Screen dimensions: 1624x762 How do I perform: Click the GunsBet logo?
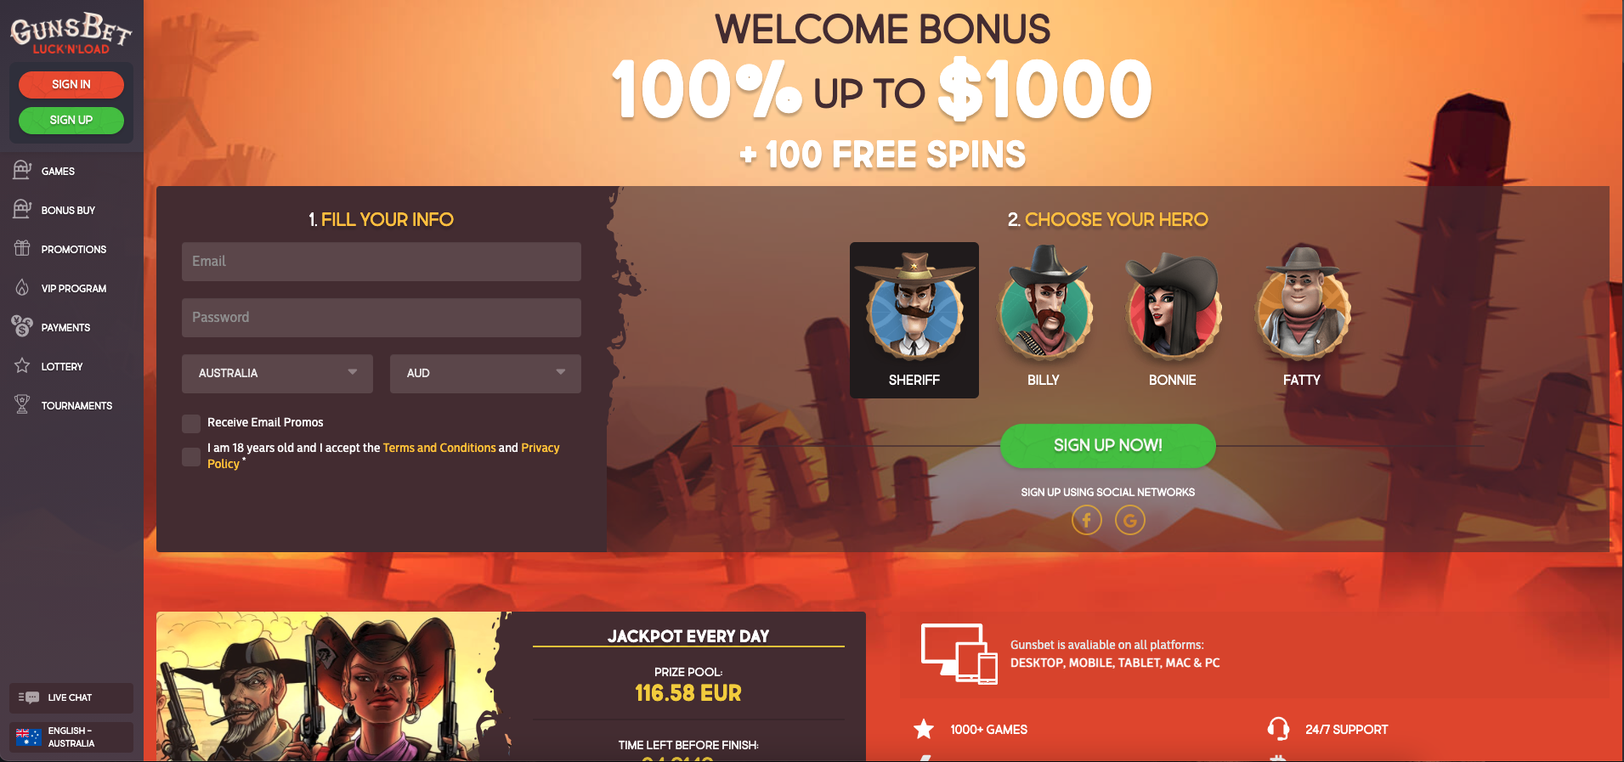point(71,34)
